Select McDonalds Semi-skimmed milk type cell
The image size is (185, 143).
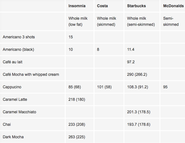[x=171, y=21]
